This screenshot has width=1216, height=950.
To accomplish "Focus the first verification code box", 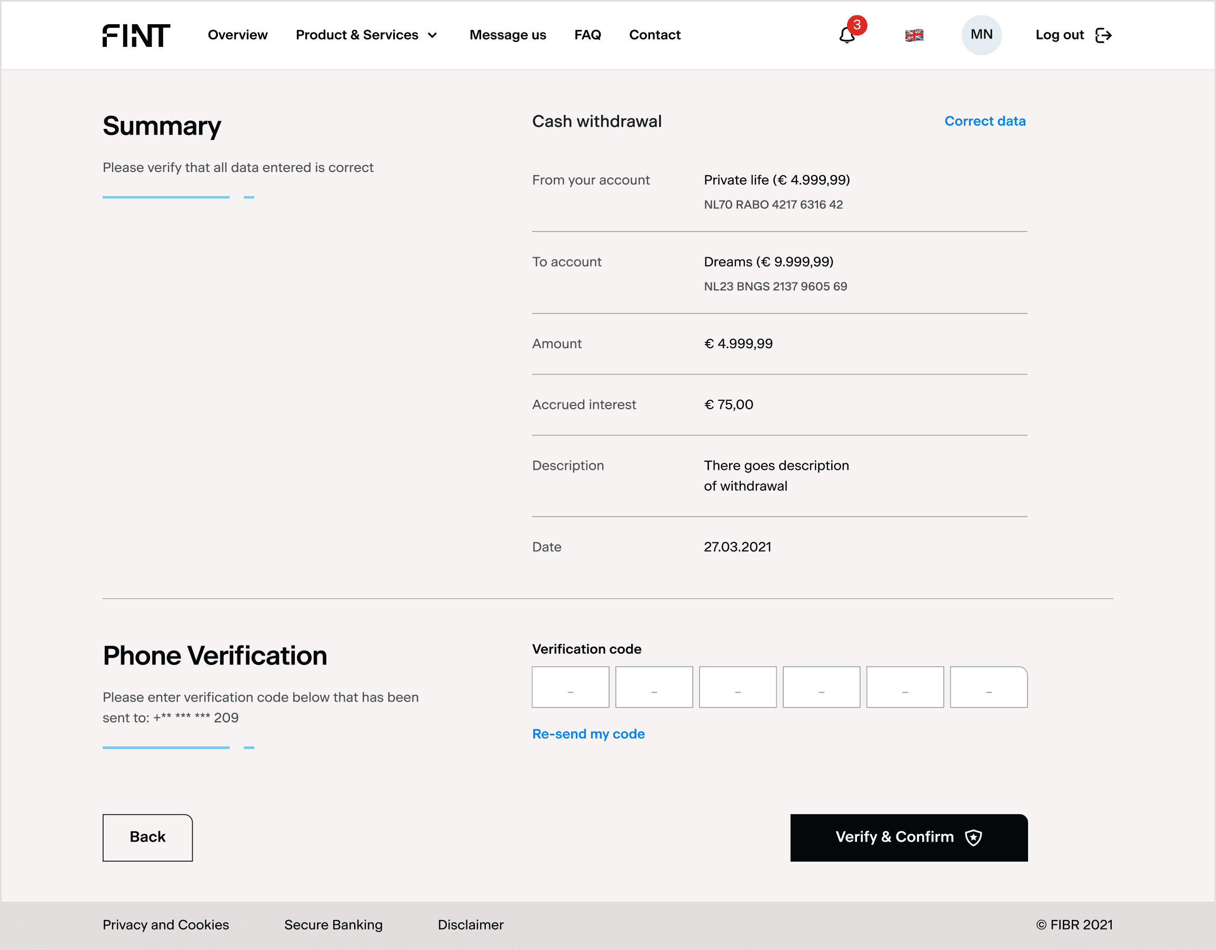I will point(570,687).
